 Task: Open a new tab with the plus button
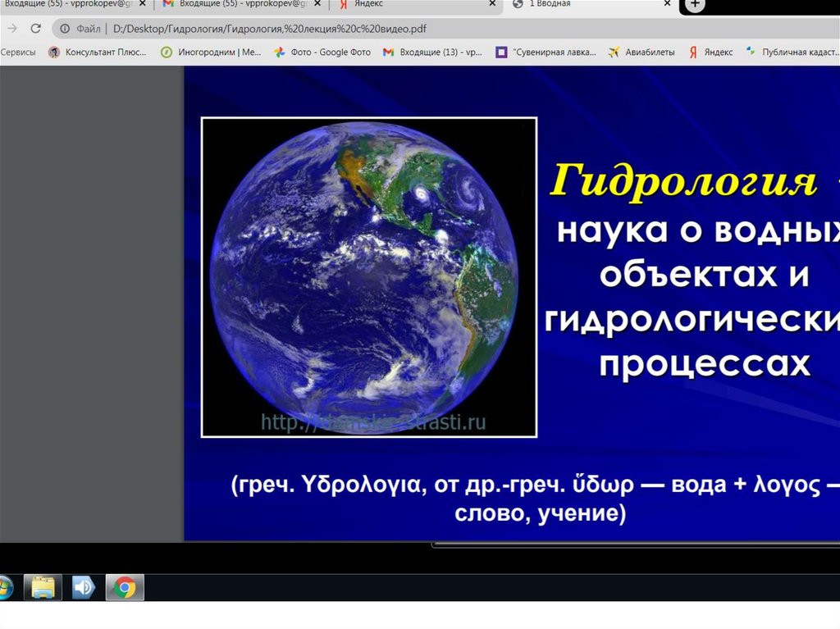pyautogui.click(x=695, y=5)
